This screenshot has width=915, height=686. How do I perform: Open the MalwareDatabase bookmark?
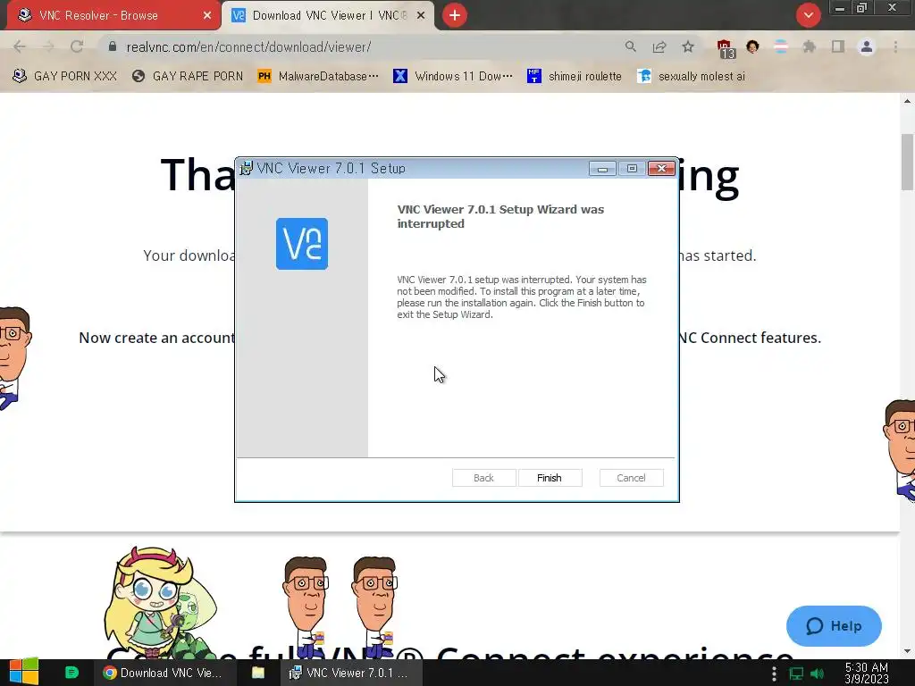tap(318, 76)
